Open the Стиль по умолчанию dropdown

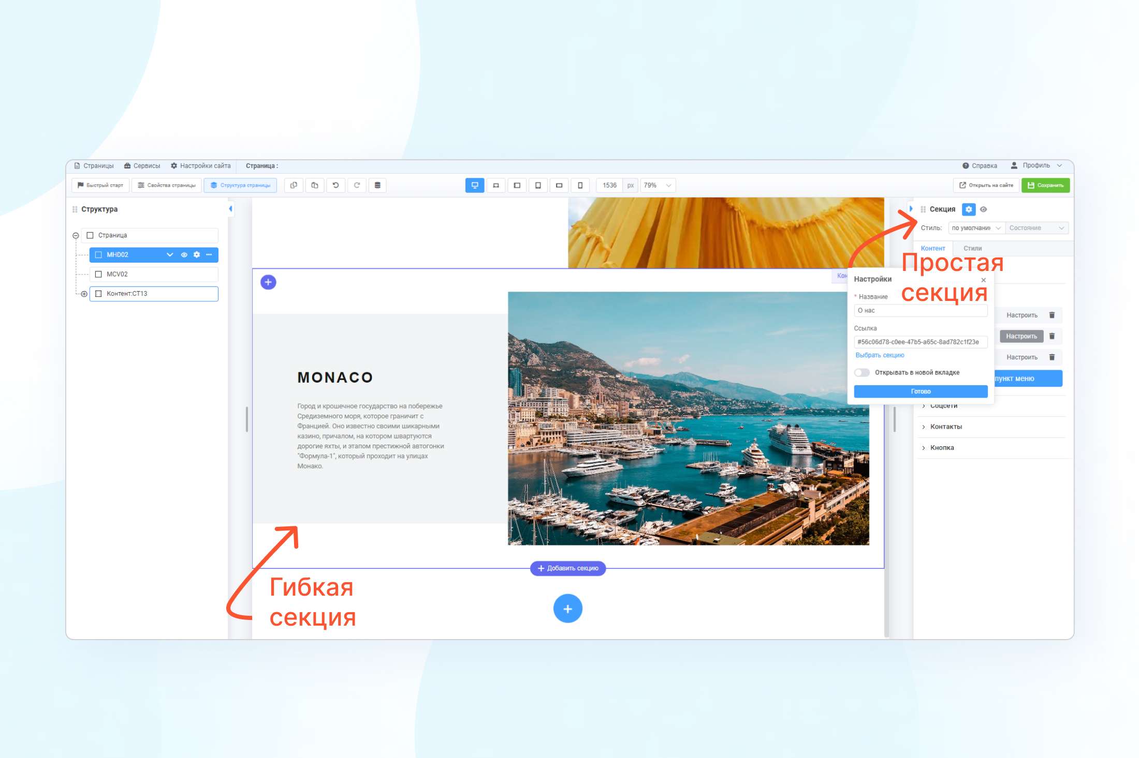(x=976, y=228)
